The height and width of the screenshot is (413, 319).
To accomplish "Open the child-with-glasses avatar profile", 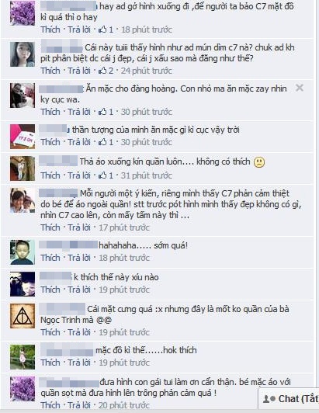I will click(x=23, y=252).
